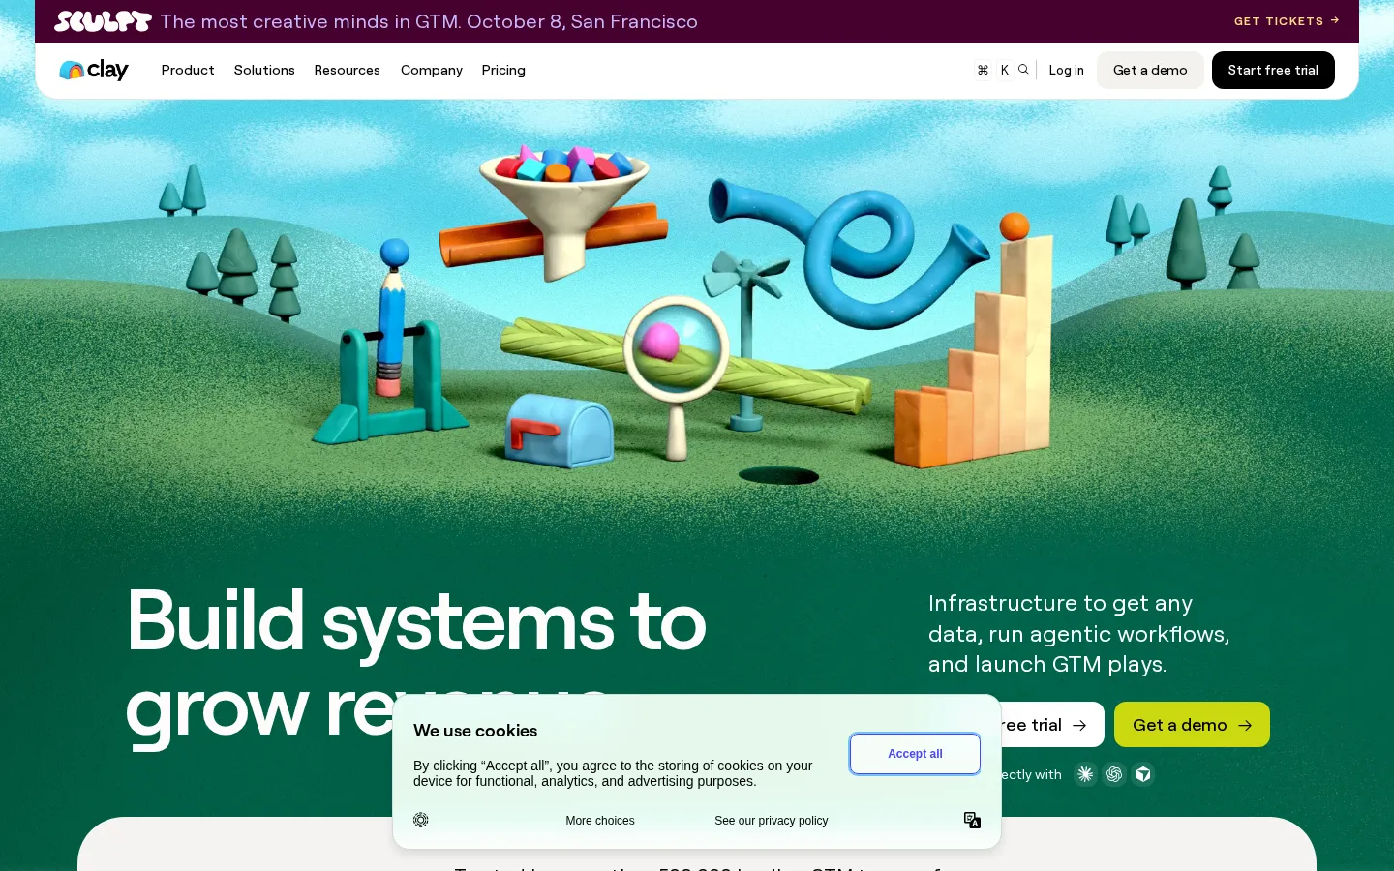Click the GET TICKETS link

1287,21
